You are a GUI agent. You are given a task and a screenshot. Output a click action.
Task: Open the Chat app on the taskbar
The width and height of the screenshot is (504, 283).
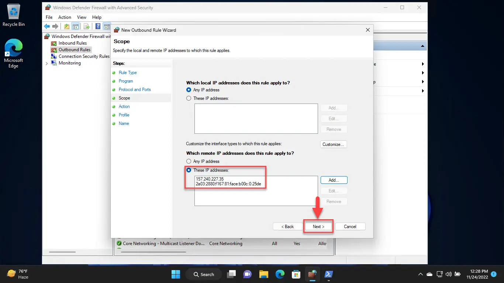247,274
